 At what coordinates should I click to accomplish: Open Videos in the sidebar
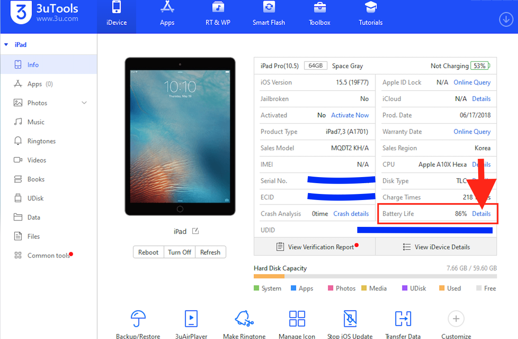click(x=49, y=160)
